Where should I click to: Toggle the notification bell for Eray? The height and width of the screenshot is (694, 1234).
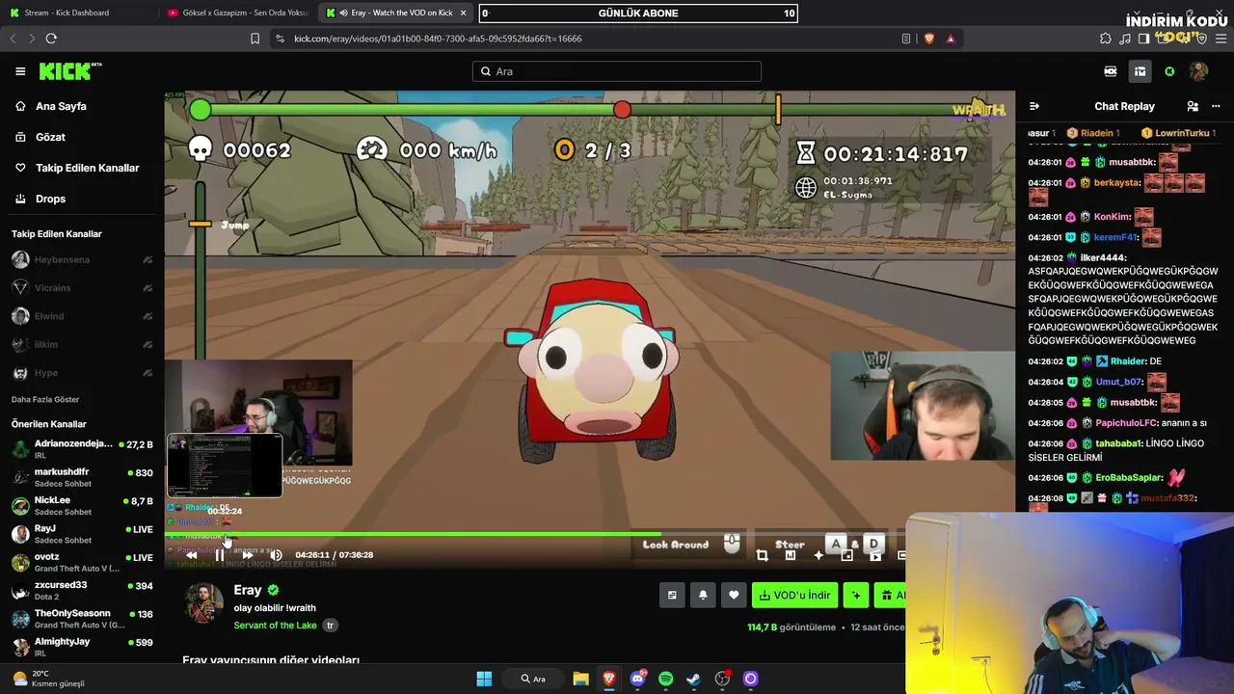pos(703,595)
